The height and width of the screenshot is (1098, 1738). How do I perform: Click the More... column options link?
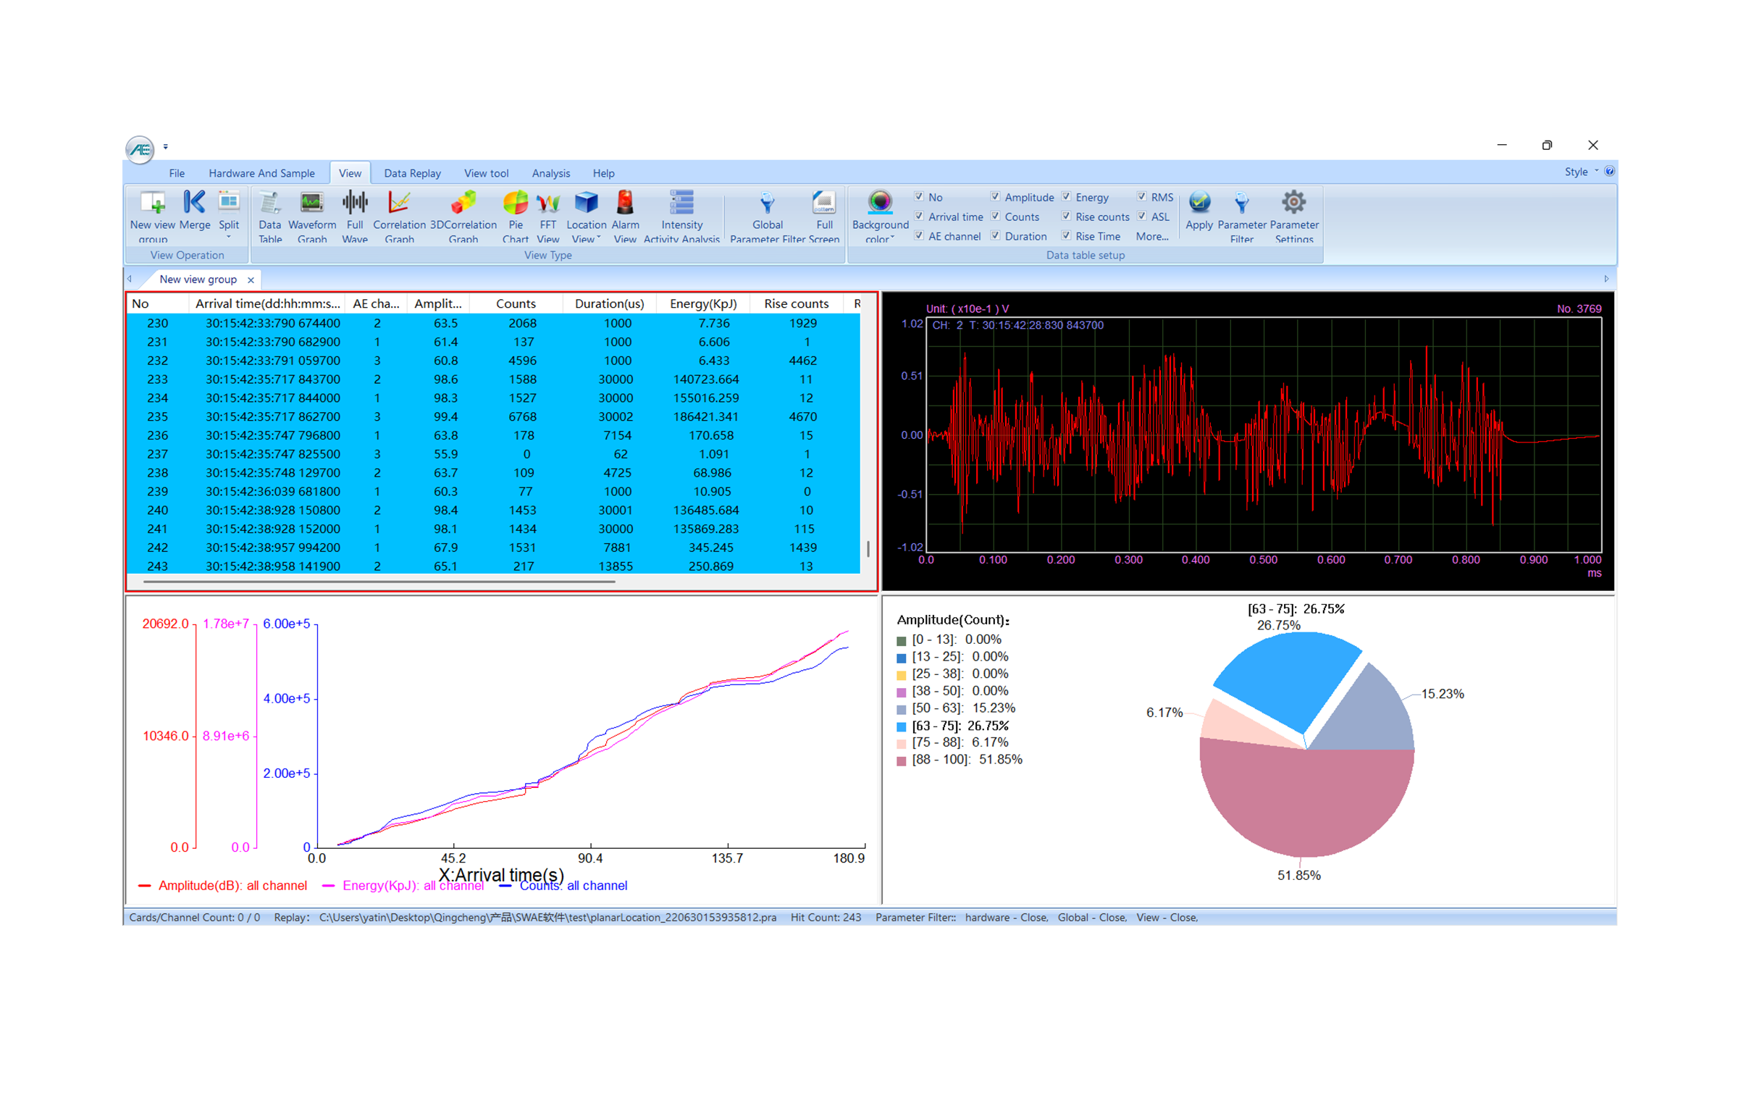pos(1151,236)
